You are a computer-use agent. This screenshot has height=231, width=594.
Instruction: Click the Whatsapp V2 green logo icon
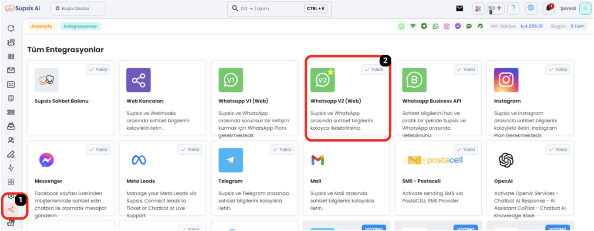[323, 80]
